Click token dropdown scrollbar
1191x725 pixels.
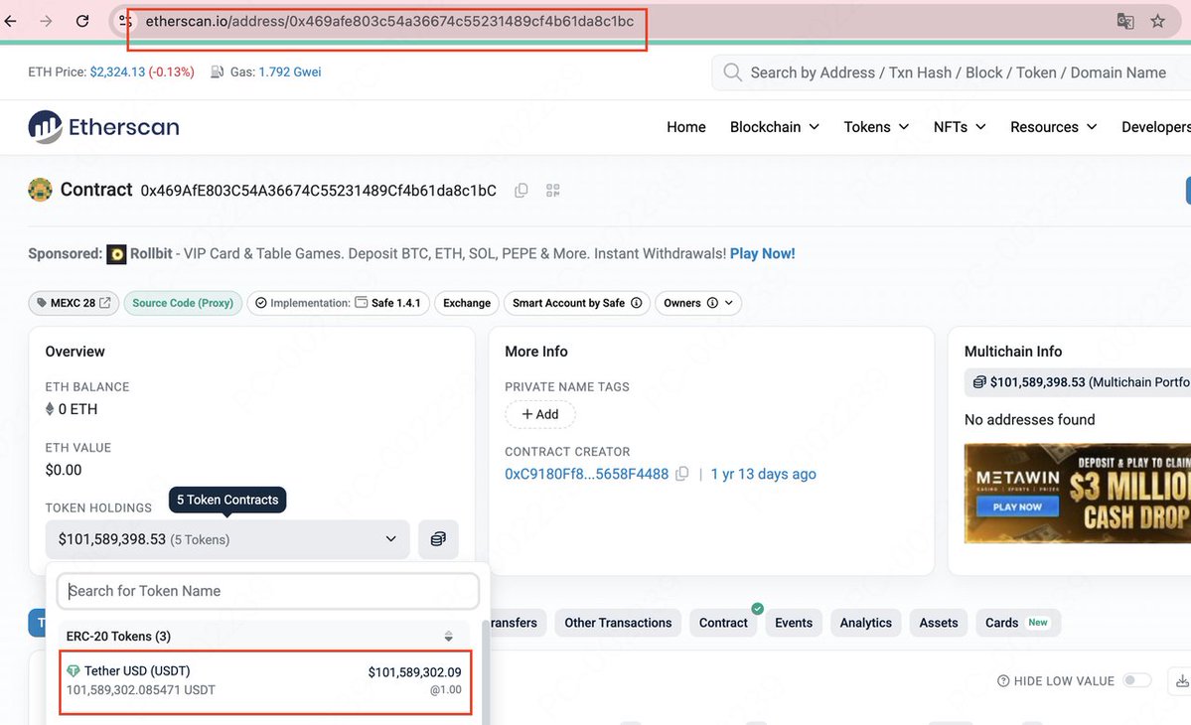[486, 672]
